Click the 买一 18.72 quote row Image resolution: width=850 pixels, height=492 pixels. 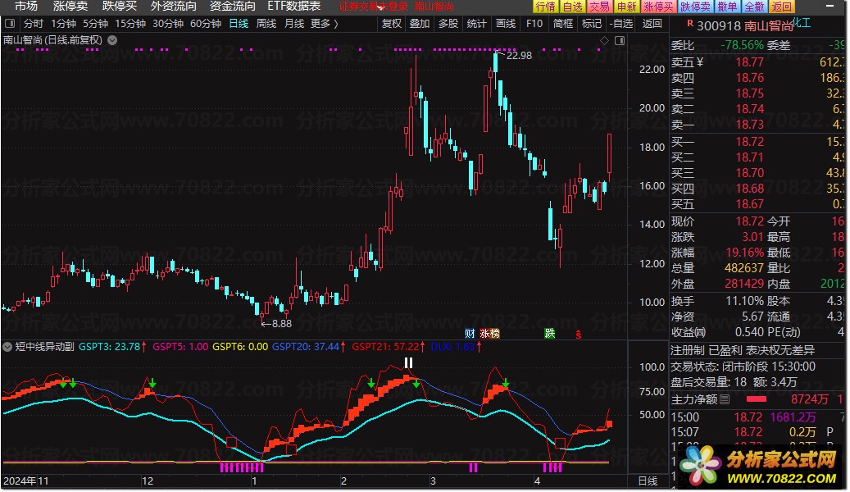(x=757, y=142)
